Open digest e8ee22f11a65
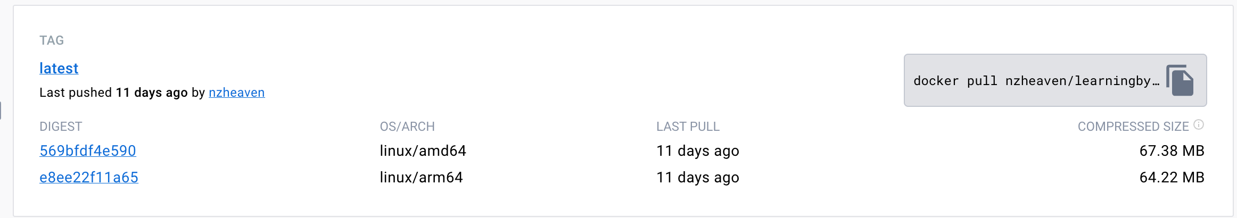The width and height of the screenshot is (1237, 218). 89,178
